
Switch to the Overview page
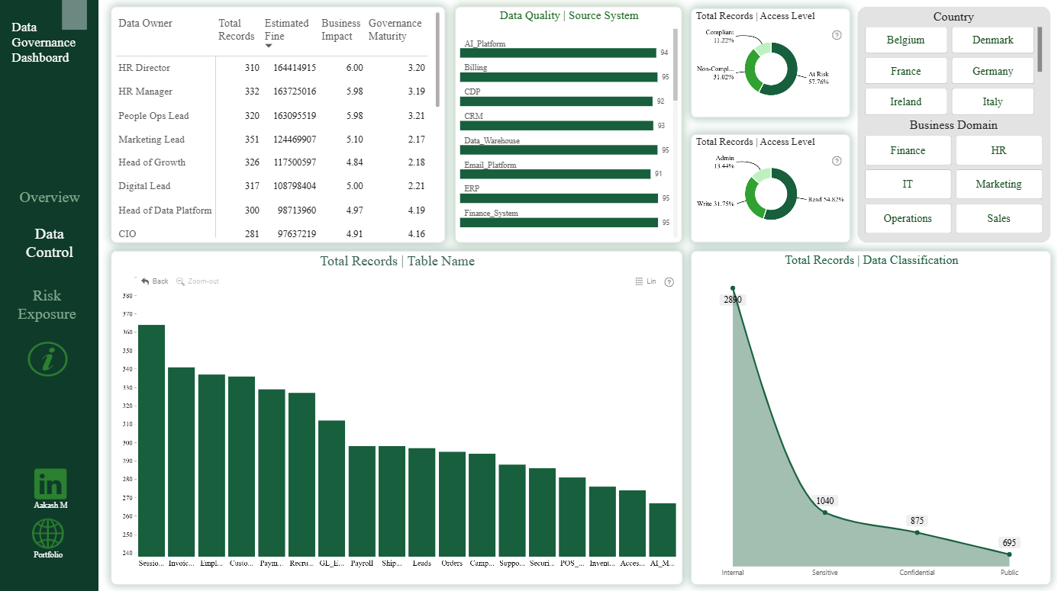click(x=50, y=198)
